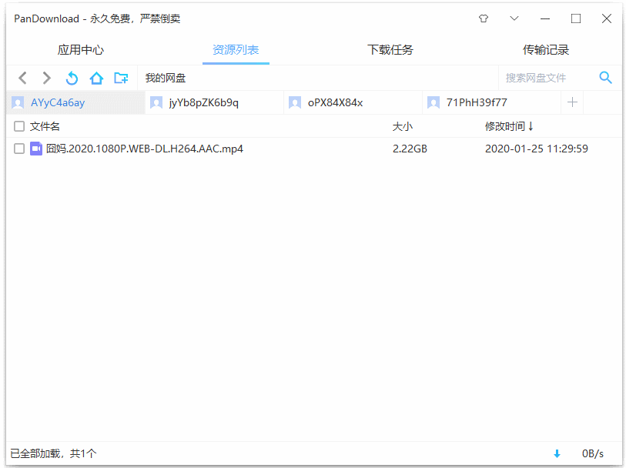This screenshot has width=626, height=468.
Task: Sort by 修改时间 column header
Action: 509,126
